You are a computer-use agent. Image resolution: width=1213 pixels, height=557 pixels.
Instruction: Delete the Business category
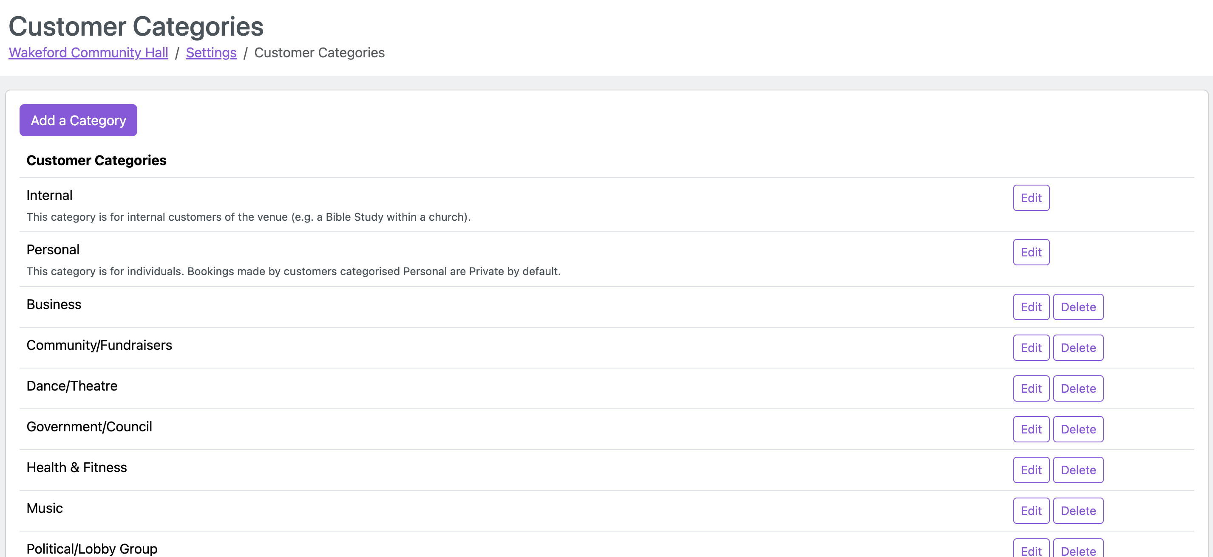click(x=1078, y=307)
